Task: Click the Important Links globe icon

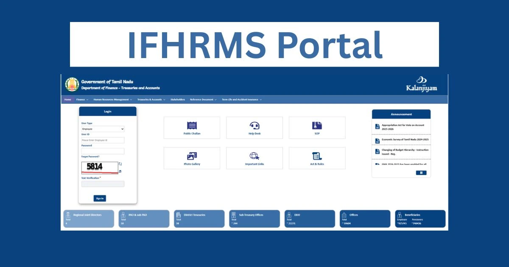Action: pyautogui.click(x=255, y=156)
